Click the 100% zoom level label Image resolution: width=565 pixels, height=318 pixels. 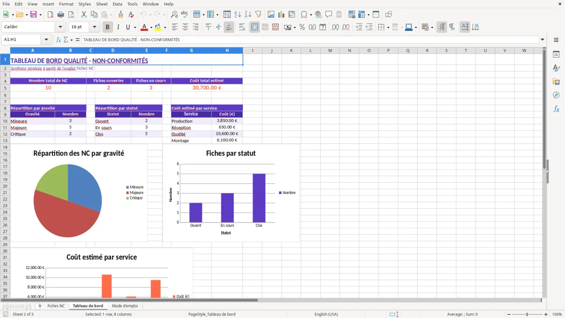click(x=557, y=314)
